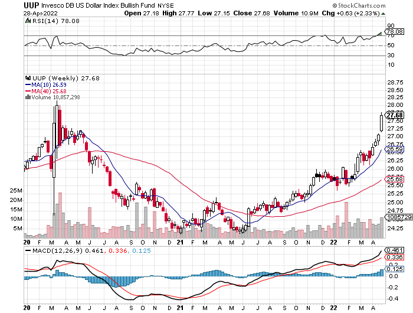Click the chart date 28-Apr-2022
The height and width of the screenshot is (313, 413).
[40, 13]
